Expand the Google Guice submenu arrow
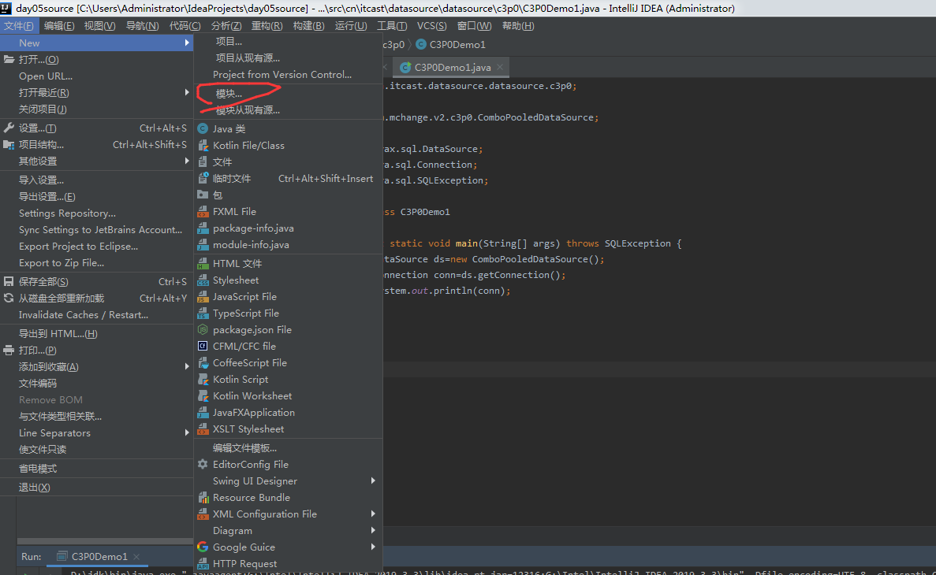936x575 pixels. tap(373, 547)
